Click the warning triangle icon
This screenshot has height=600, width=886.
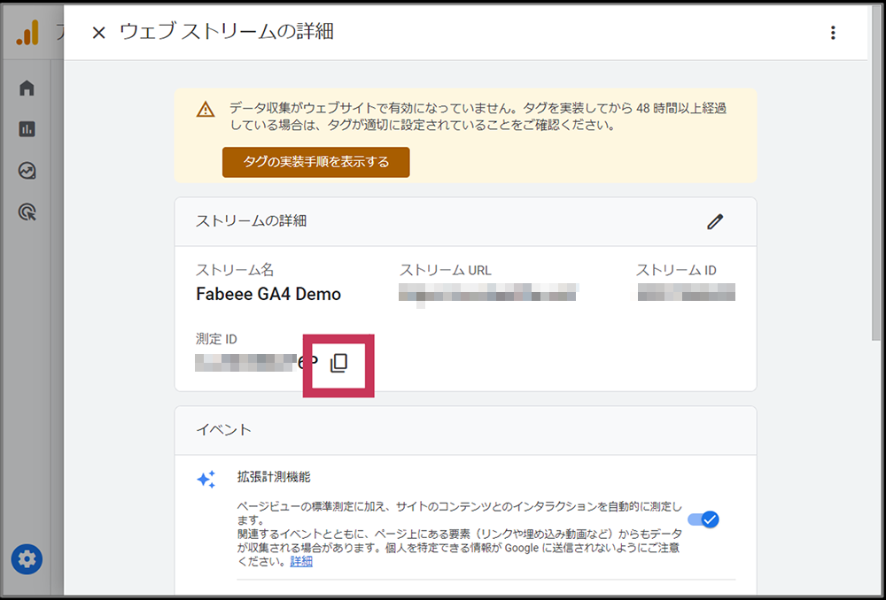click(206, 109)
